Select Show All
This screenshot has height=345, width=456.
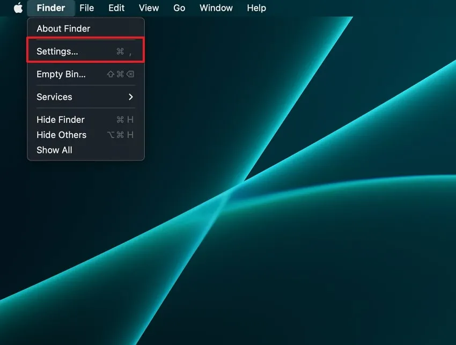coord(86,150)
